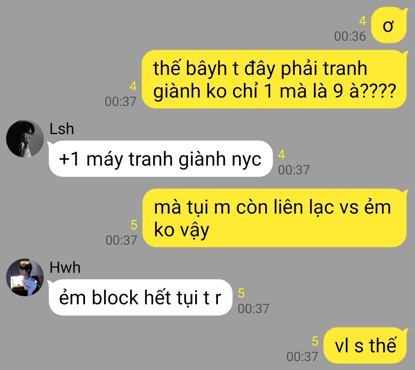Tap the 00:36 timestamp

pyautogui.click(x=350, y=36)
